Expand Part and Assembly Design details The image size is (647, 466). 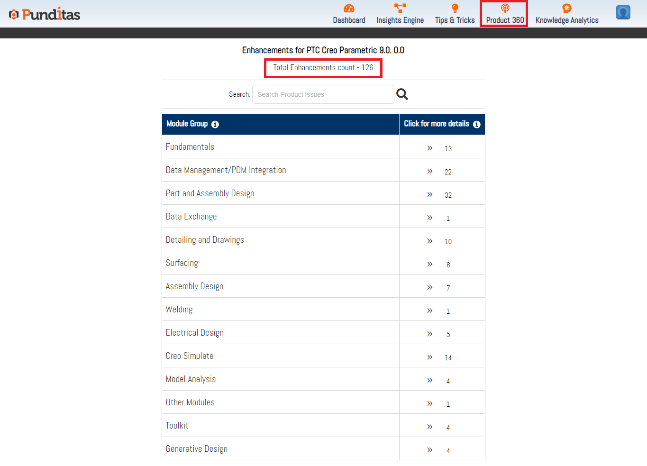429,194
